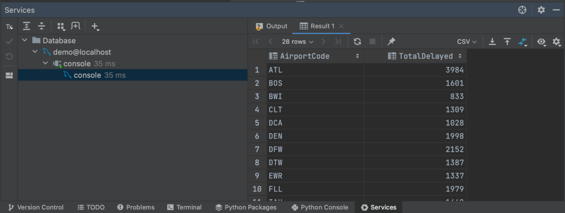Click the Collapse All icon in Services toolbar
The width and height of the screenshot is (565, 213).
pos(42,26)
